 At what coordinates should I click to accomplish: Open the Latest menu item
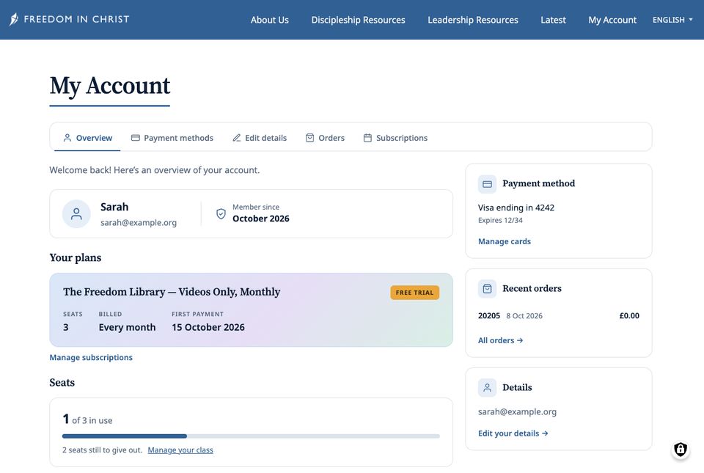tap(553, 20)
